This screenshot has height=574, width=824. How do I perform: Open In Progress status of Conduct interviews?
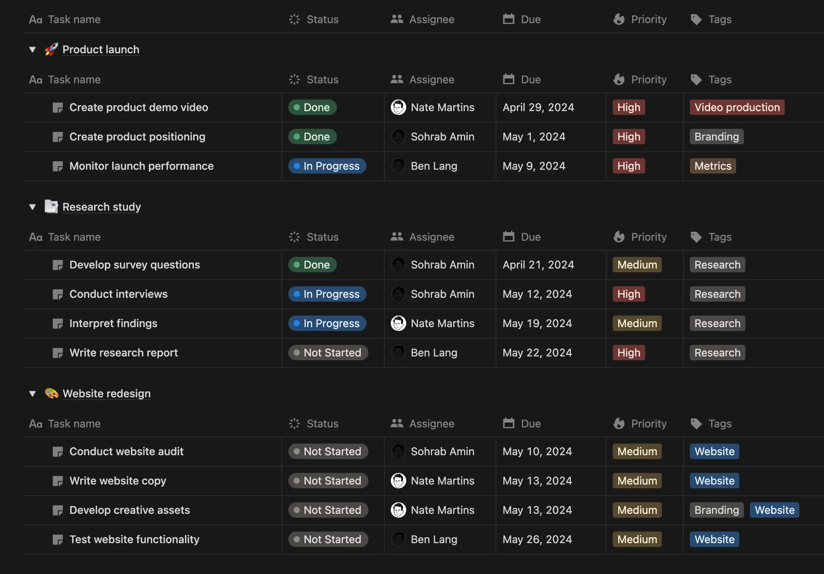(327, 294)
